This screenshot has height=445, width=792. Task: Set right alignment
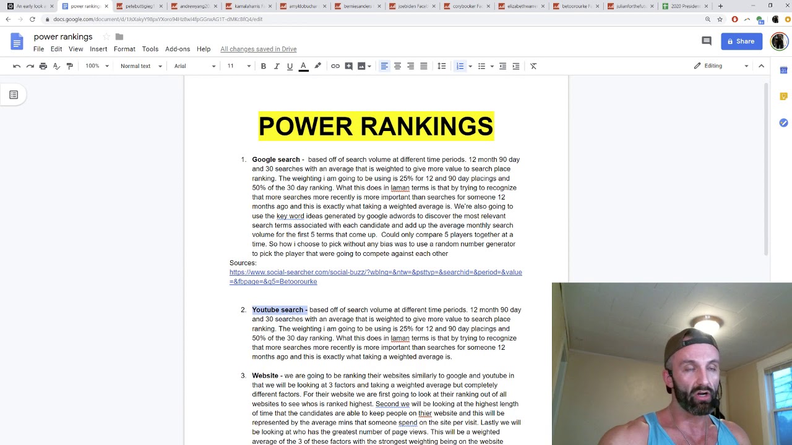pyautogui.click(x=410, y=66)
